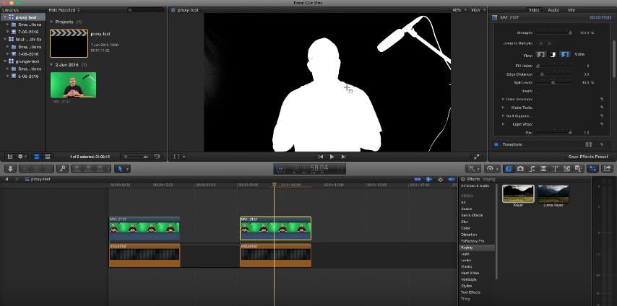This screenshot has width=617, height=306.
Task: Collapse the proxy-test library
Action: 4,17
